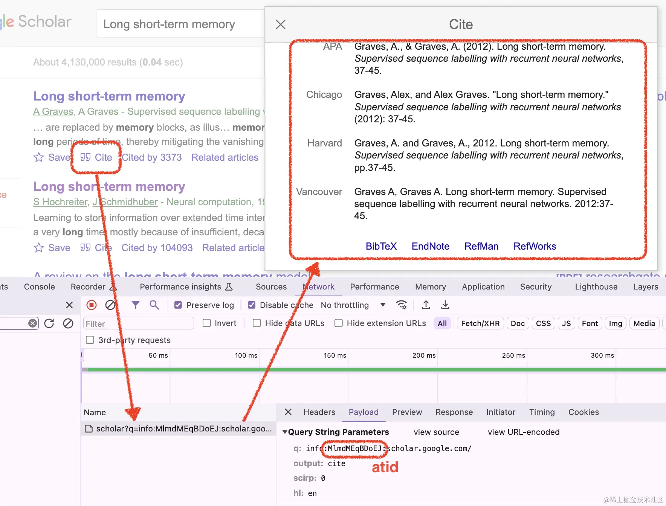Click 'Cited by 104093' link
Image resolution: width=666 pixels, height=506 pixels.
157,248
